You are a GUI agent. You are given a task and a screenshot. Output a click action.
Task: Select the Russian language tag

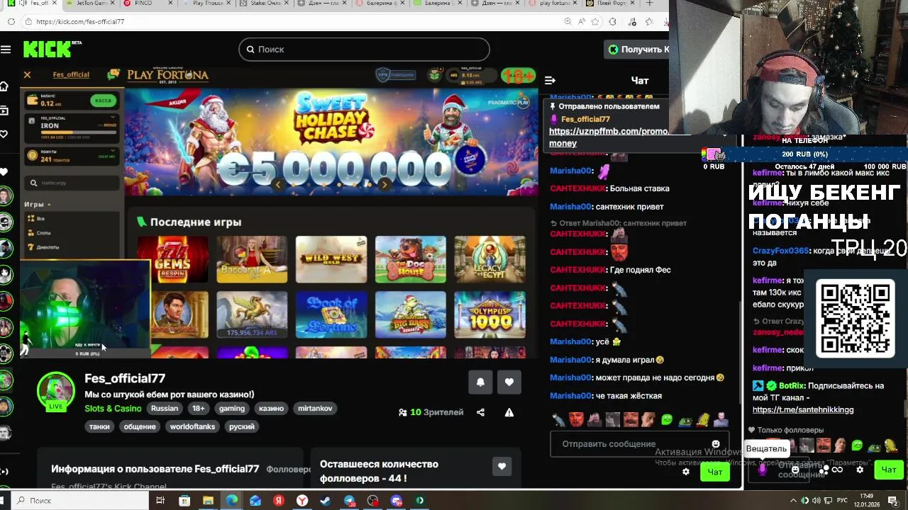point(164,408)
